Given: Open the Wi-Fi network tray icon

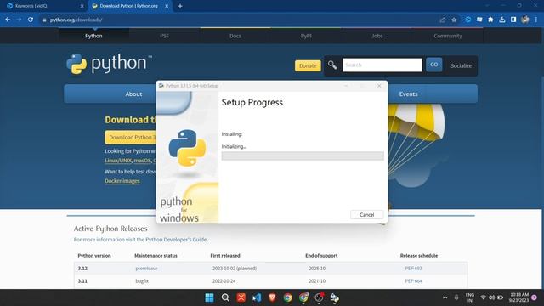Looking at the screenshot, I should pyautogui.click(x=483, y=297).
